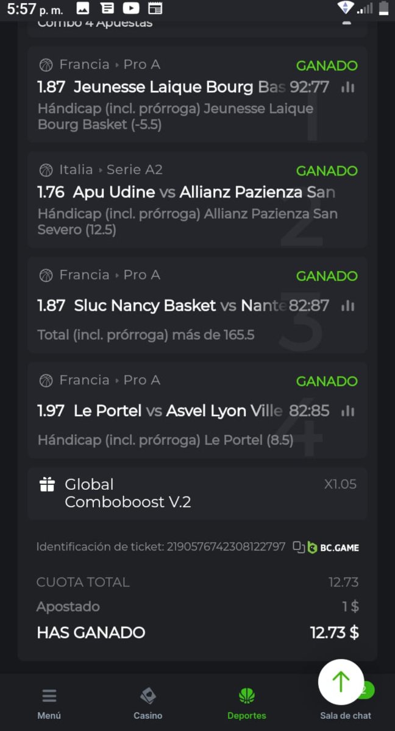Select the Deportes tab
The width and height of the screenshot is (395, 731).
tap(247, 704)
